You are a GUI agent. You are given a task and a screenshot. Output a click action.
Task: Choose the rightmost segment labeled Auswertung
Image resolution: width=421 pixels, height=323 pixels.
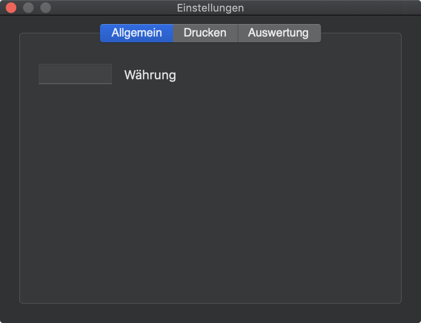279,33
